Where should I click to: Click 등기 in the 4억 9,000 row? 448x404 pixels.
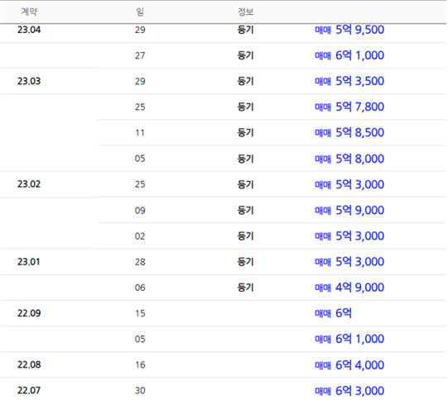click(x=245, y=288)
